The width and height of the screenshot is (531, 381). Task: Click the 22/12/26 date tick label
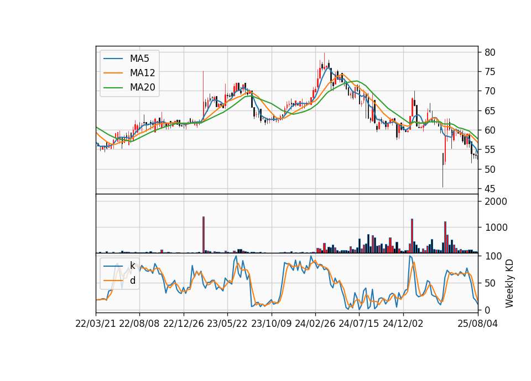184,324
